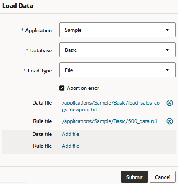Screen dimensions: 178x184
Task: Click the Load Type field label
Action: click(40, 71)
